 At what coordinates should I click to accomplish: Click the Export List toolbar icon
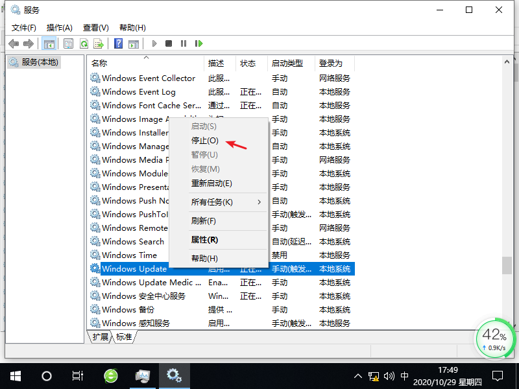pos(99,43)
